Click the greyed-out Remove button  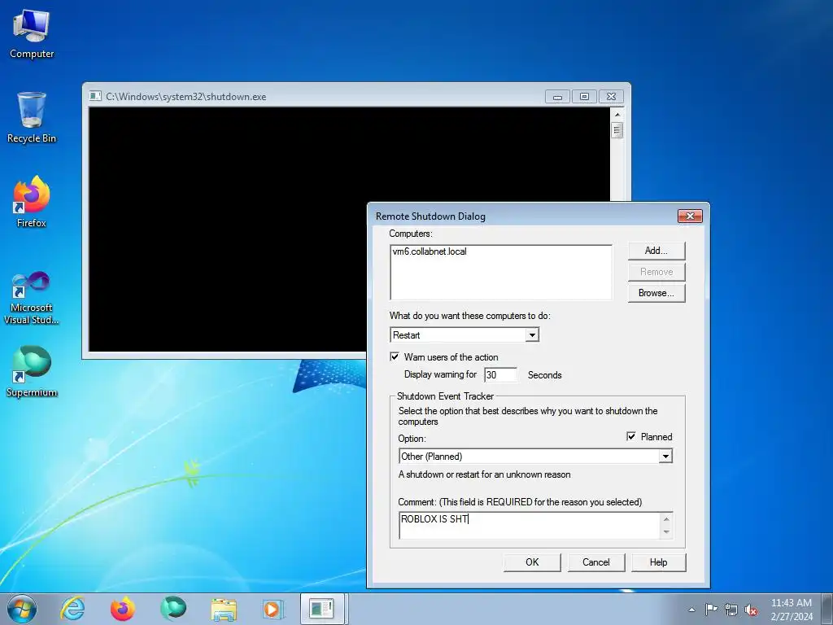(656, 272)
